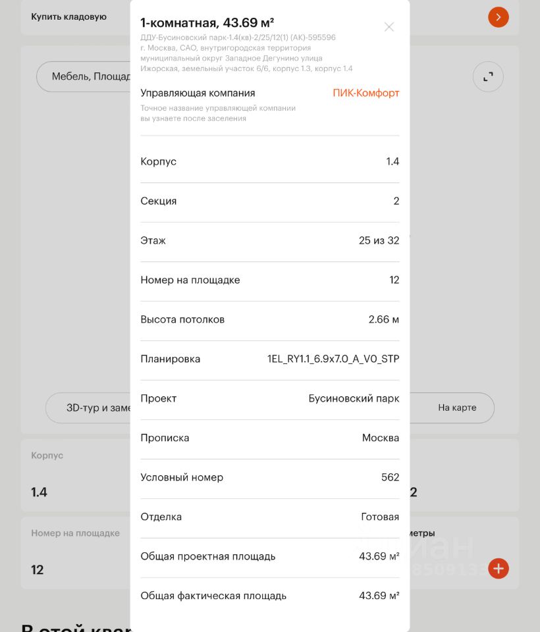The width and height of the screenshot is (540, 632).
Task: Select the popup title 1-комнатная, 43.69 м²
Action: coord(207,23)
